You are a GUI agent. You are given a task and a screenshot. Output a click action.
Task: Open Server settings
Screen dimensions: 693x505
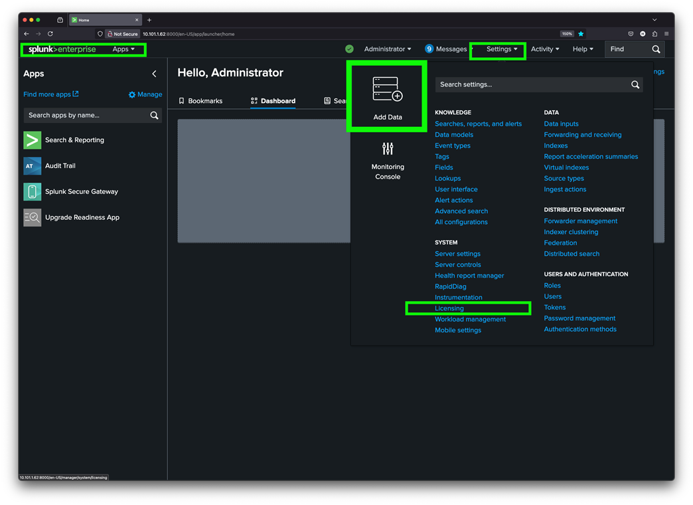click(457, 254)
